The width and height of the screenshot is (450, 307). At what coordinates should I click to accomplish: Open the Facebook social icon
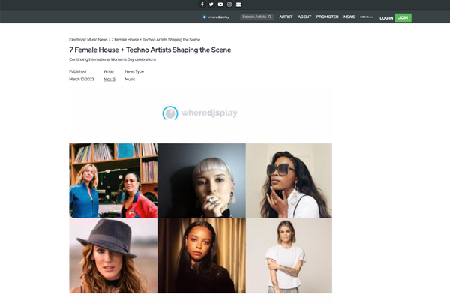202,5
